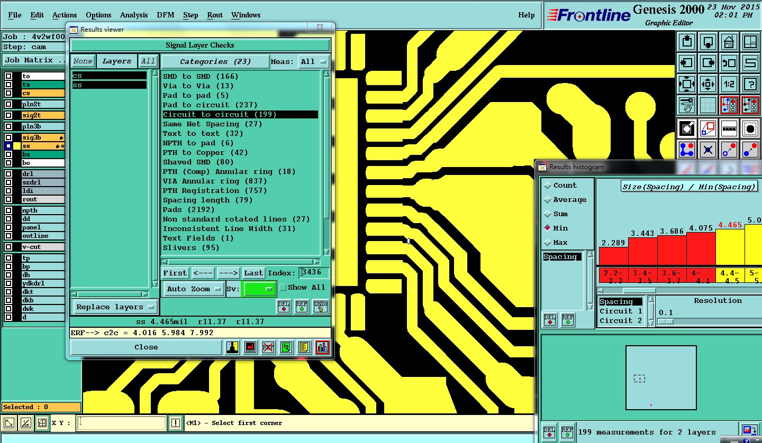Select the Count radio option

click(548, 186)
